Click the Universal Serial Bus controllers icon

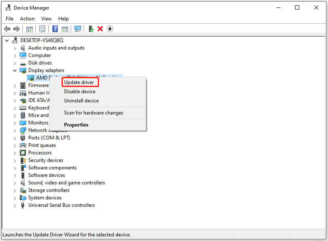pyautogui.click(x=22, y=205)
